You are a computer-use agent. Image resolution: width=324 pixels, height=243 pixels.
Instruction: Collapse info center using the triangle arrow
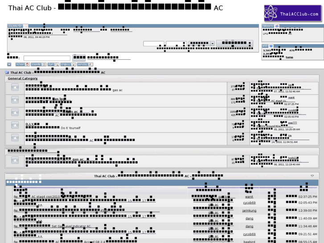(x=312, y=176)
